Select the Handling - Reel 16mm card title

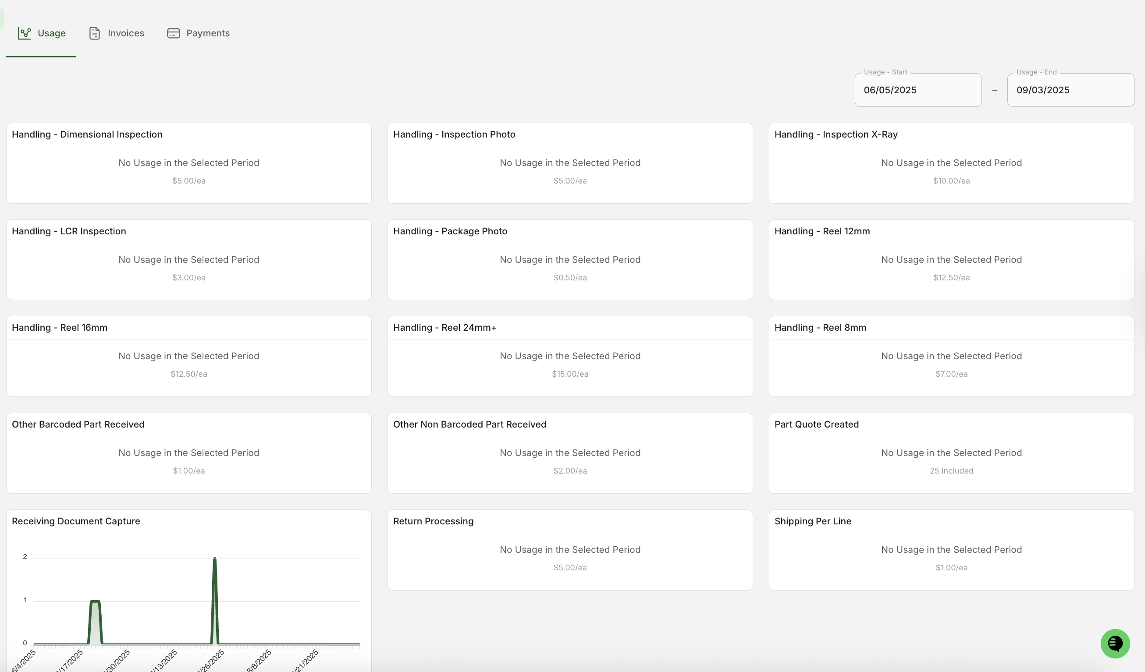point(60,327)
